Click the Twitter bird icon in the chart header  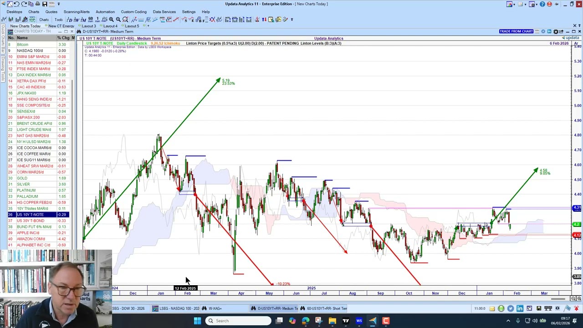[x=543, y=31]
